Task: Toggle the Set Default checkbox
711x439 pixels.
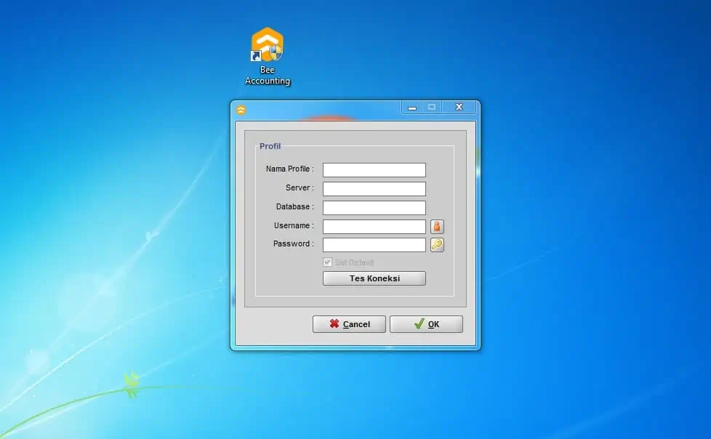Action: pos(327,262)
